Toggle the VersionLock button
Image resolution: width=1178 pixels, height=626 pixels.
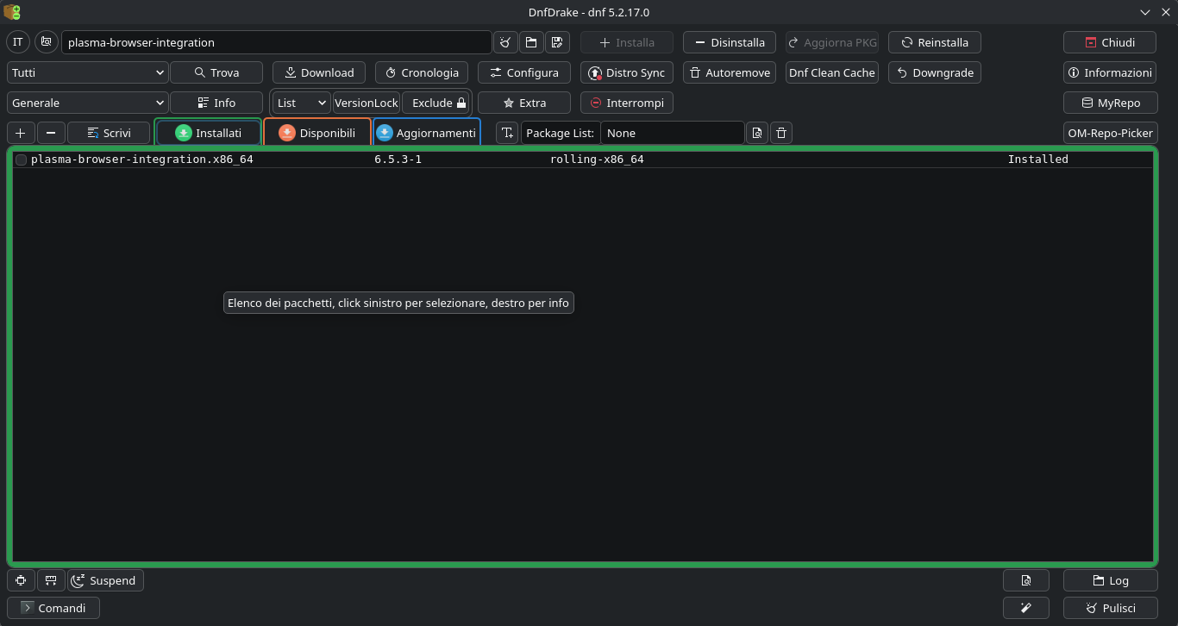tap(366, 103)
